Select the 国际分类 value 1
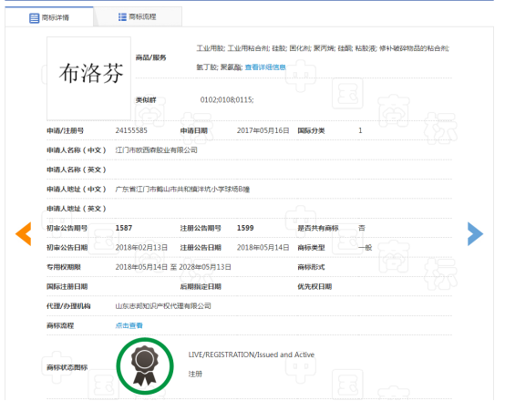The image size is (505, 401). coord(360,130)
